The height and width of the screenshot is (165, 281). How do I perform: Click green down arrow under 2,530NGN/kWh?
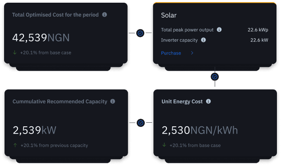click(x=164, y=145)
